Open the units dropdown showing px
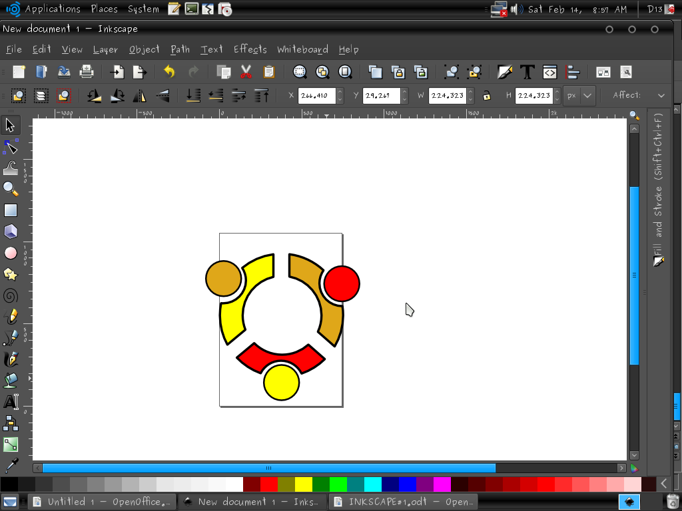 pos(578,95)
